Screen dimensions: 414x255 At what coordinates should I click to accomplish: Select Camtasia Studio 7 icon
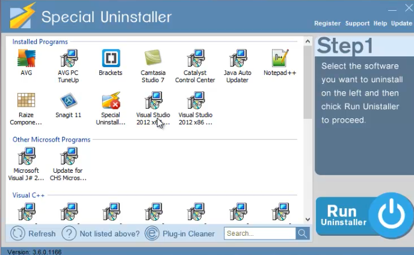click(153, 58)
